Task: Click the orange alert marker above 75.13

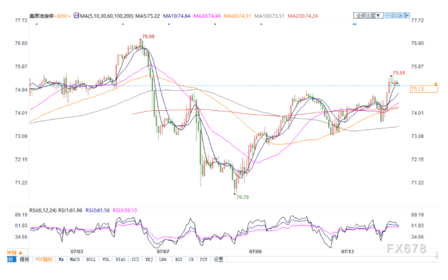Action: tap(435, 84)
